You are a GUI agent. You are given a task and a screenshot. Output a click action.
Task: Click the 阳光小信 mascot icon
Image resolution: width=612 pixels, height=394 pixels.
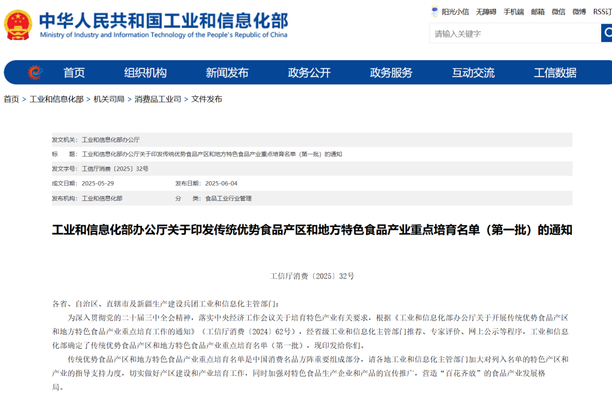point(435,11)
